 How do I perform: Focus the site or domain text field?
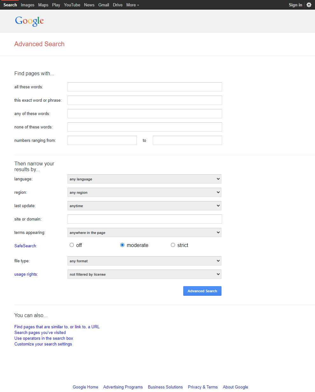point(145,219)
